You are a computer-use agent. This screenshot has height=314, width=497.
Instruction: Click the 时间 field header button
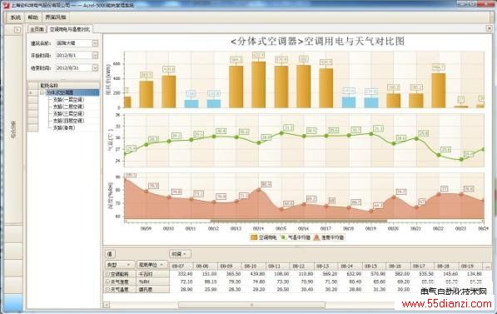180,254
